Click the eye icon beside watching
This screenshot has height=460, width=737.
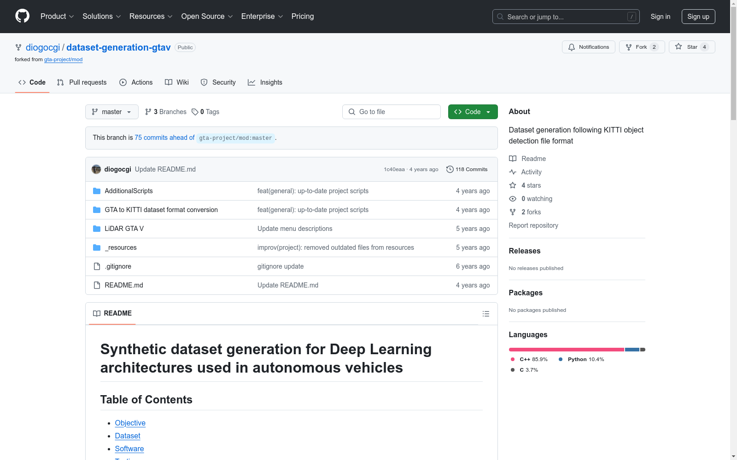513,199
